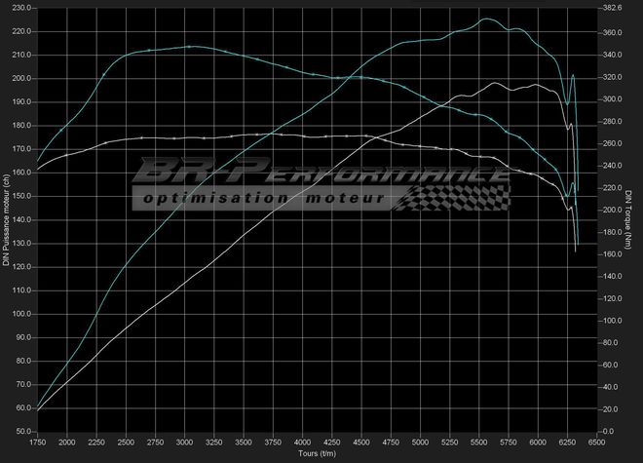Click the white power curve peak near 5600 rpm
The image size is (643, 463).
[x=495, y=83]
